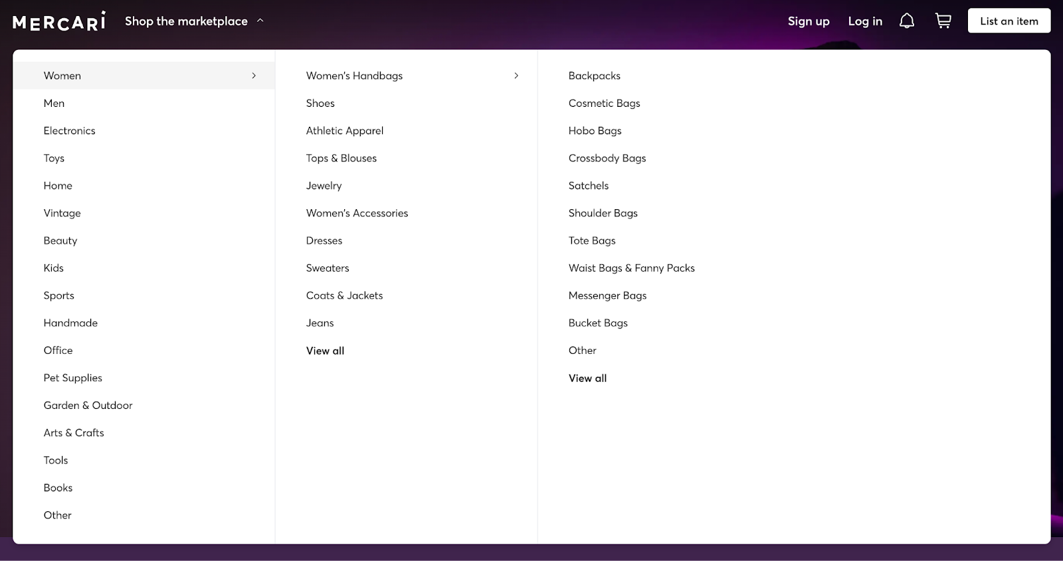The height and width of the screenshot is (561, 1063).
Task: Select the Arts & Crafts category
Action: (74, 433)
